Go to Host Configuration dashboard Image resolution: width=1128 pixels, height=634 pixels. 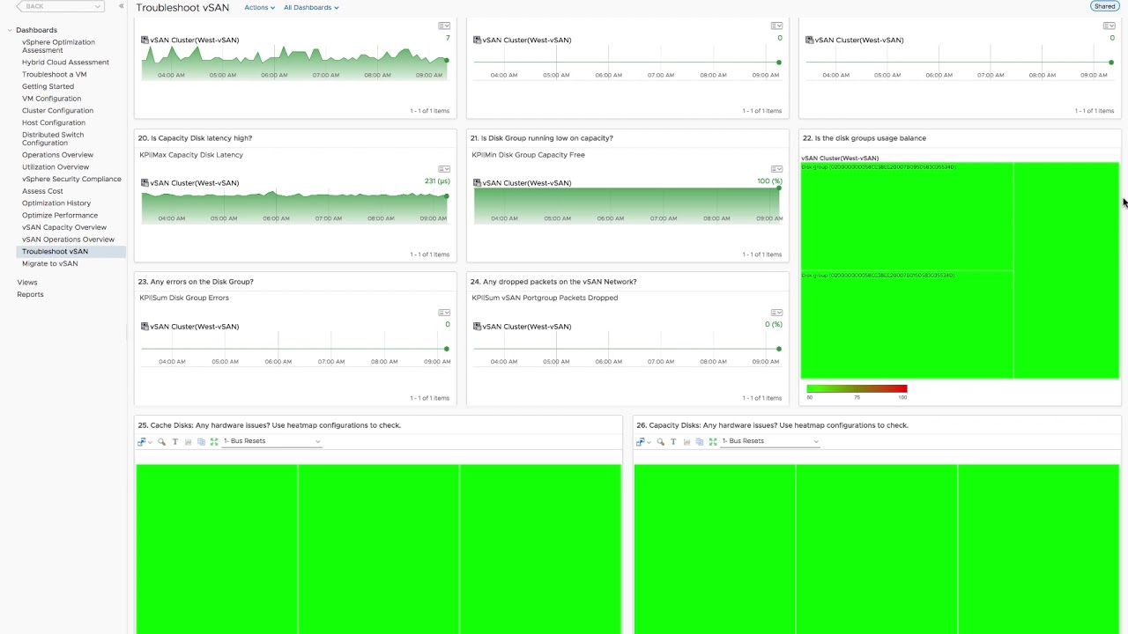54,122
